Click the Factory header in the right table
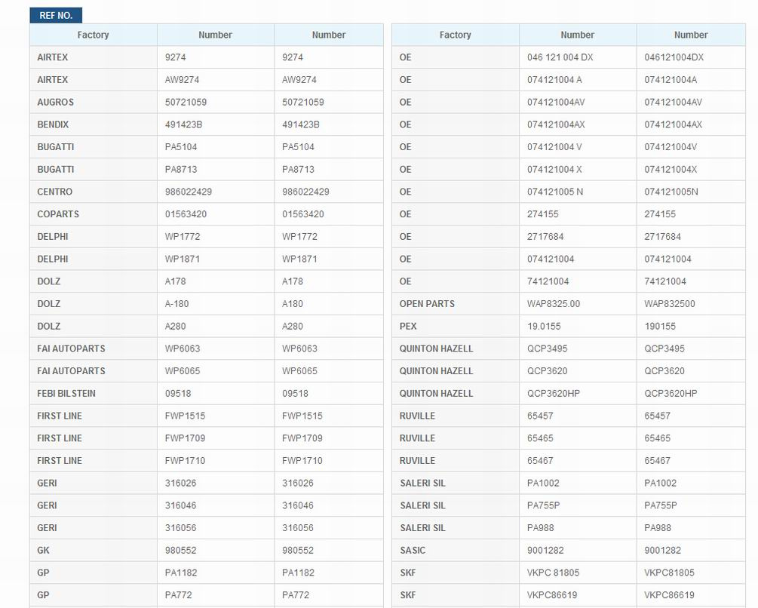Image resolution: width=758 pixels, height=608 pixels. pyautogui.click(x=456, y=35)
